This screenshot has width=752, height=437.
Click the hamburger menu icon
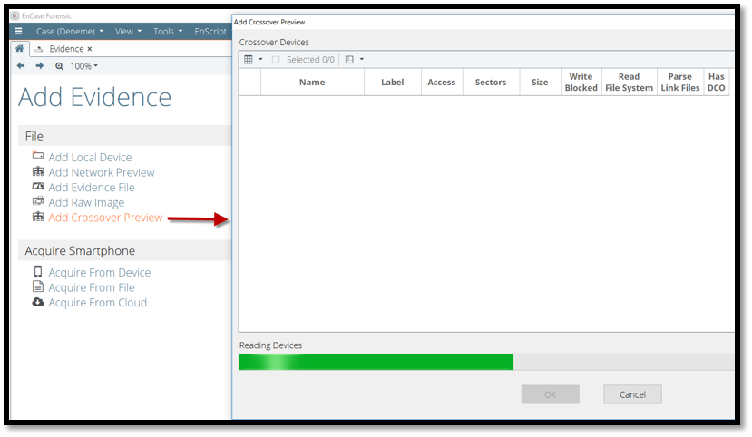click(x=18, y=31)
